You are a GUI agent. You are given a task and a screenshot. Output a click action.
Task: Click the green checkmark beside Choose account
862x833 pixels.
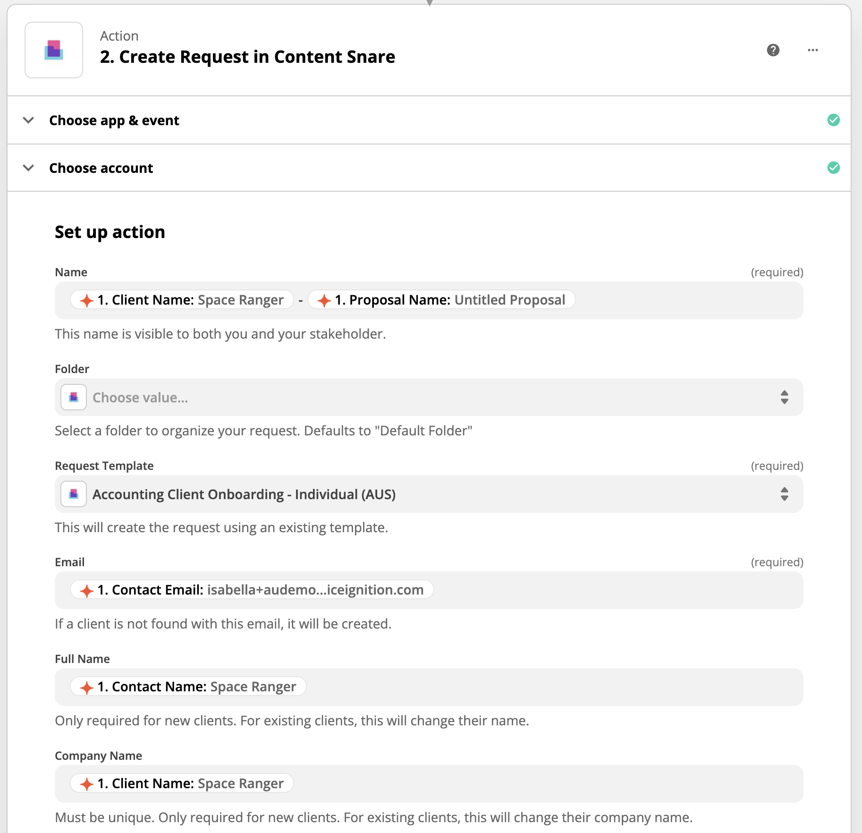click(833, 168)
